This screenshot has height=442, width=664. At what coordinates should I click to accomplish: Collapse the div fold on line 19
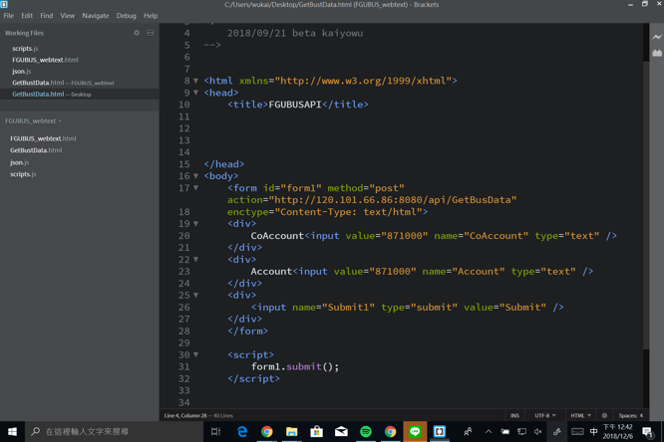(x=195, y=223)
